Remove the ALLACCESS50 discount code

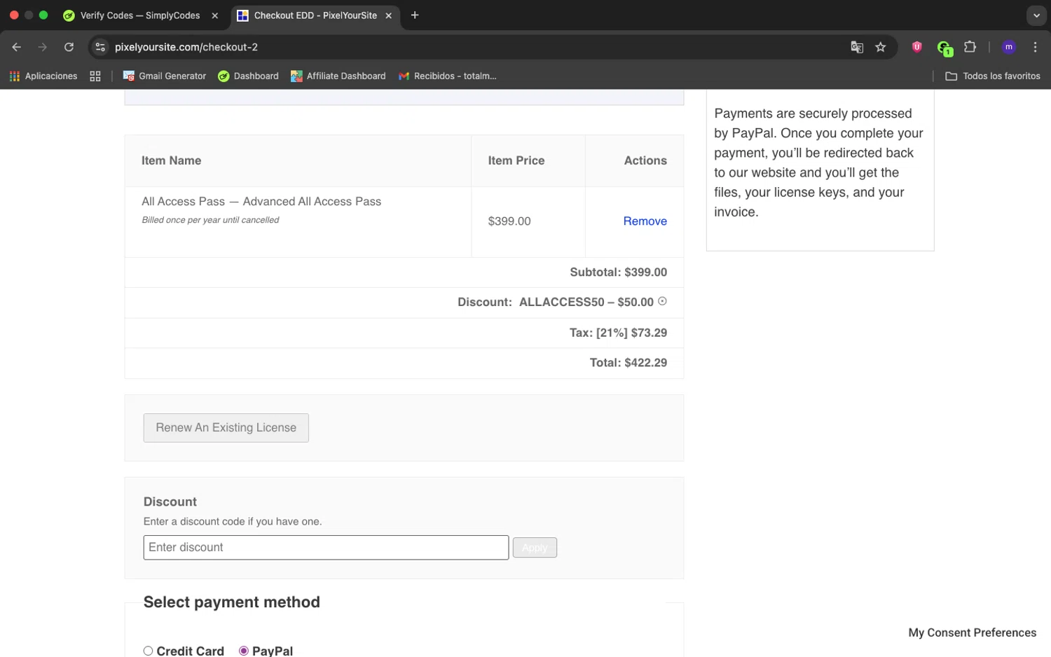(662, 301)
